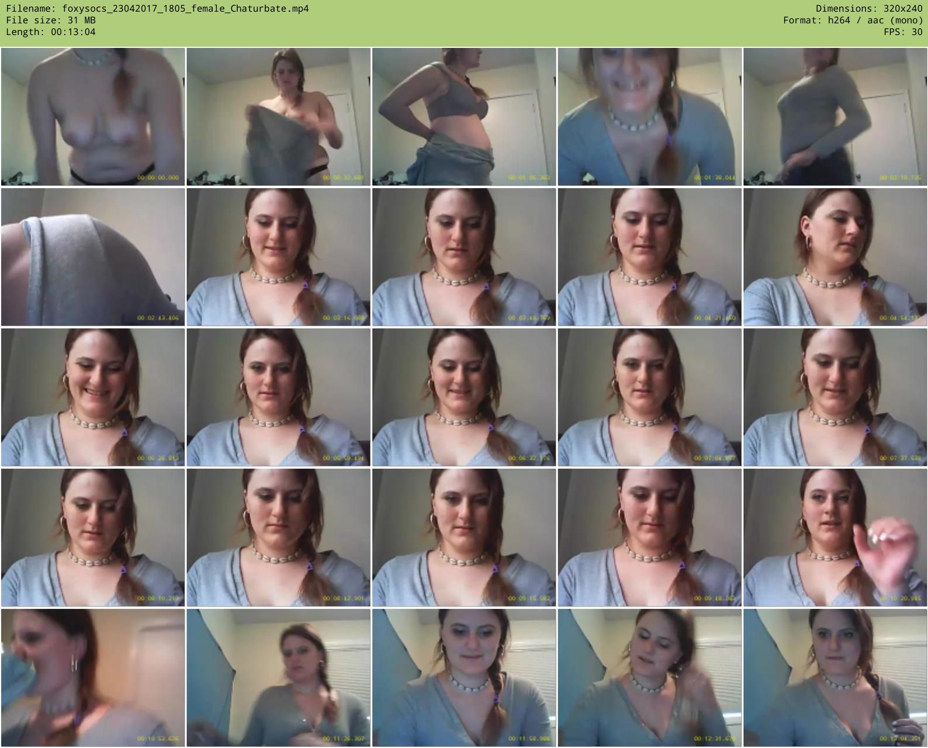Select the thumbnail stamped 00:10:20
This screenshot has height=748, width=928.
(x=835, y=538)
